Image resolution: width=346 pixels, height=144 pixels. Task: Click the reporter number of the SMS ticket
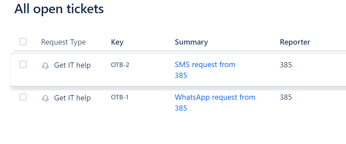[x=286, y=65]
